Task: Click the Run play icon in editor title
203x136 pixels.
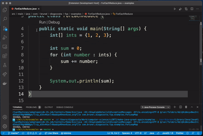Action: tap(175, 9)
